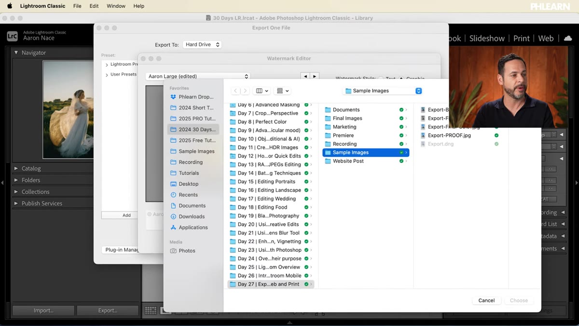
Task: Click the previous arrow in Watermark Editor
Action: point(305,76)
